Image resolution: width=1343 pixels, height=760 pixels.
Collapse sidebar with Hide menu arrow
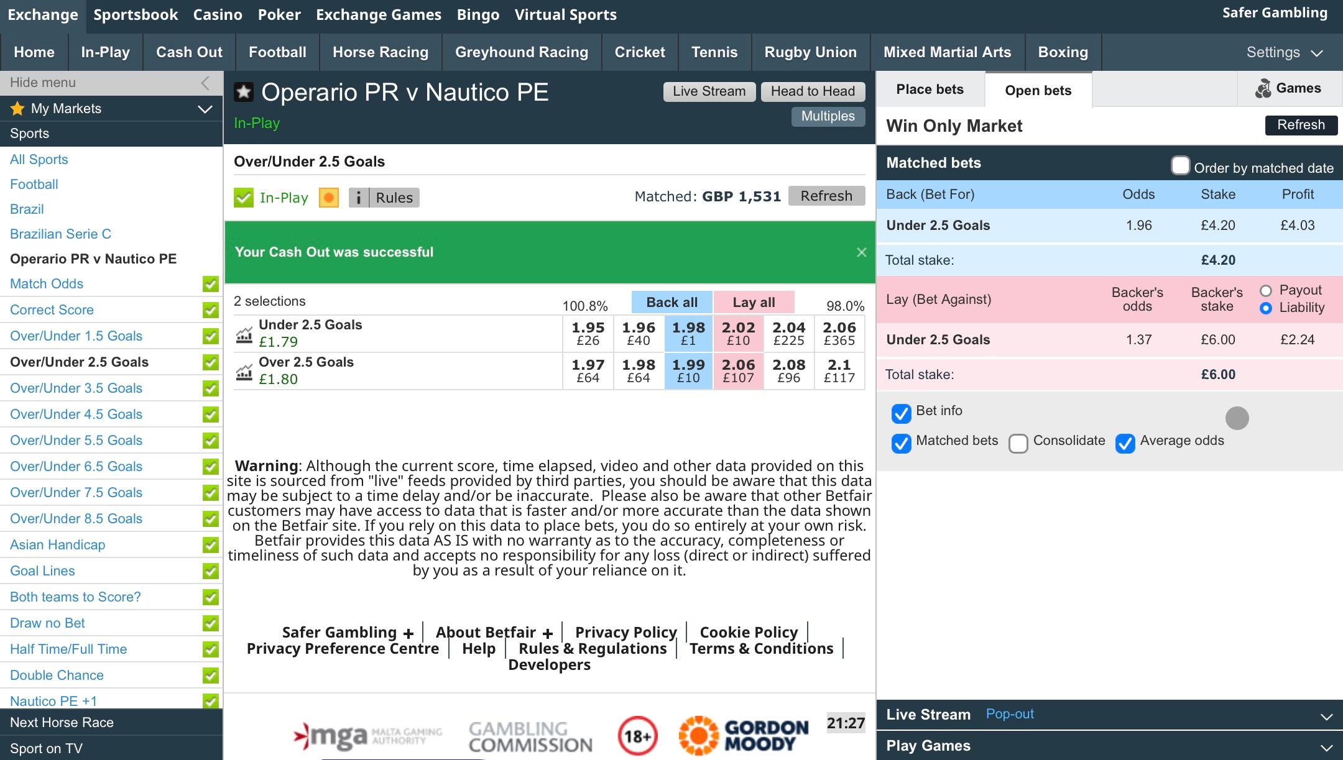tap(205, 83)
